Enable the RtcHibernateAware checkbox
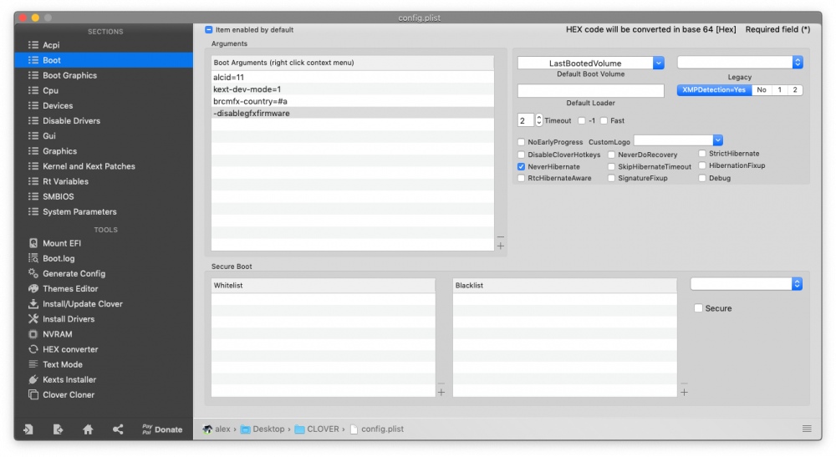This screenshot has height=457, width=836. pyautogui.click(x=522, y=179)
